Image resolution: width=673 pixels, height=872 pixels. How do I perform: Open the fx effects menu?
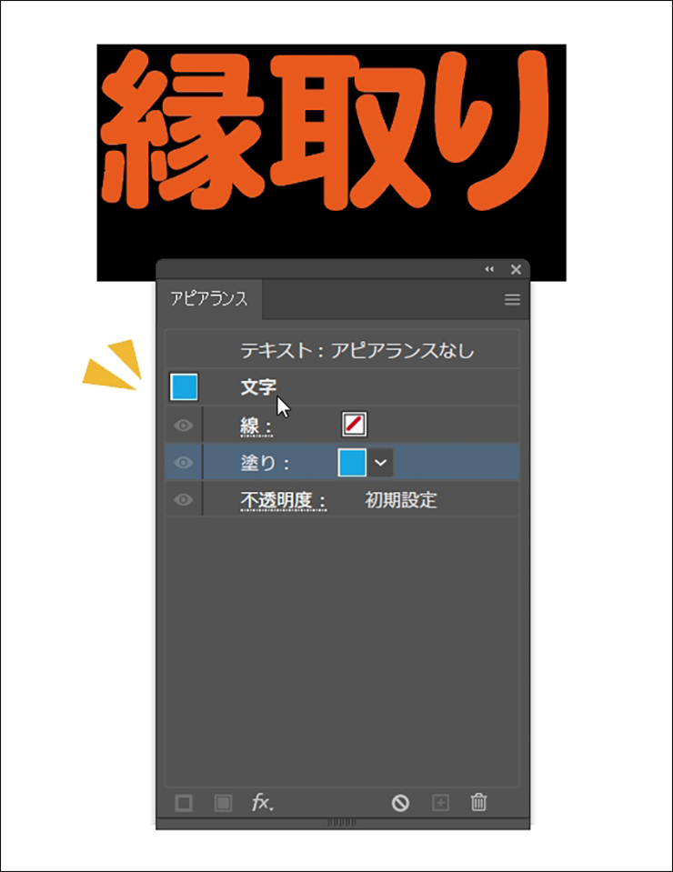pos(262,803)
